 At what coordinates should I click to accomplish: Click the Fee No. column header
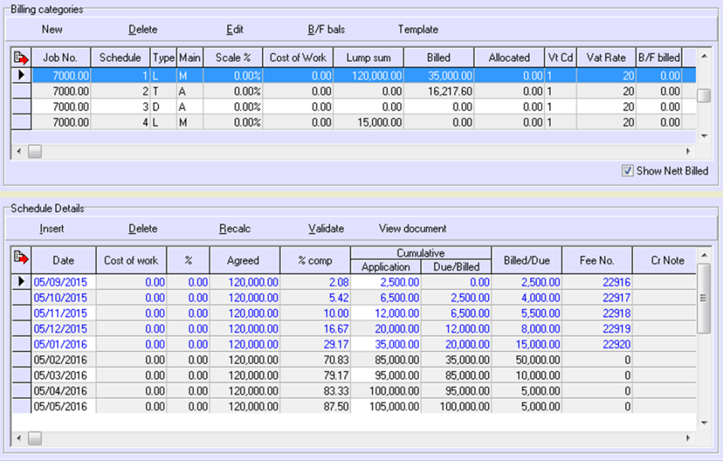597,259
